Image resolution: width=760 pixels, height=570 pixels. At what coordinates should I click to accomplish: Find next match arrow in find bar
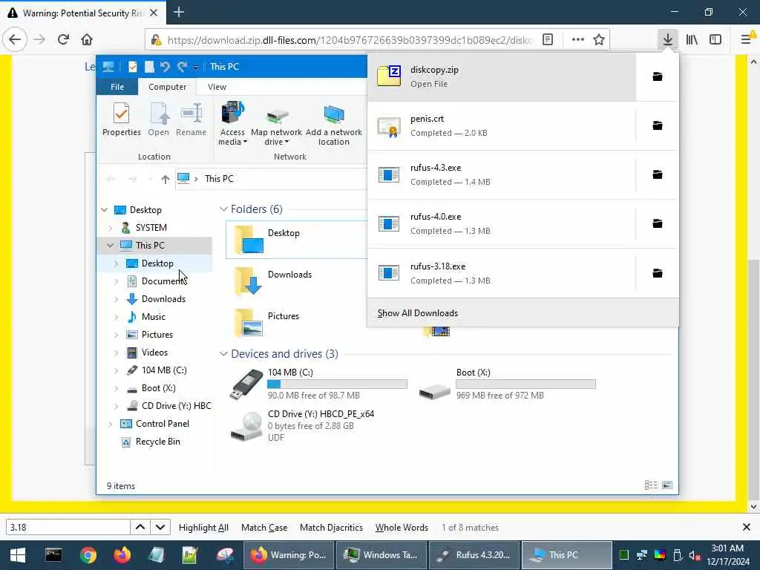(160, 527)
